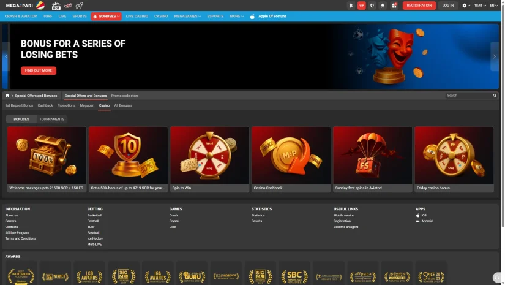Open Crystal game link

[x=174, y=221]
